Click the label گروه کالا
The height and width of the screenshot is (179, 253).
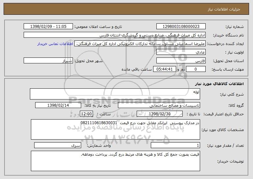coord(236,106)
